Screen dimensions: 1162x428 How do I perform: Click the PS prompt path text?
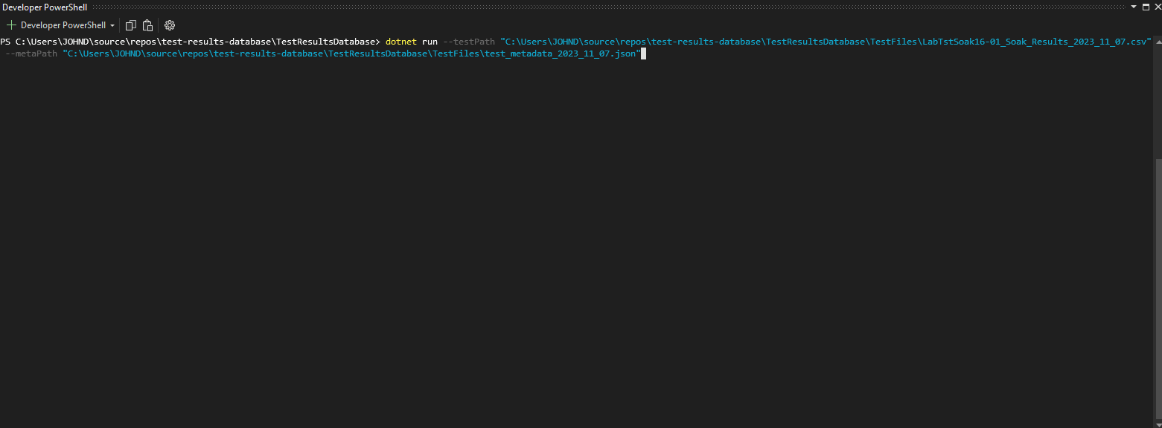click(x=190, y=42)
